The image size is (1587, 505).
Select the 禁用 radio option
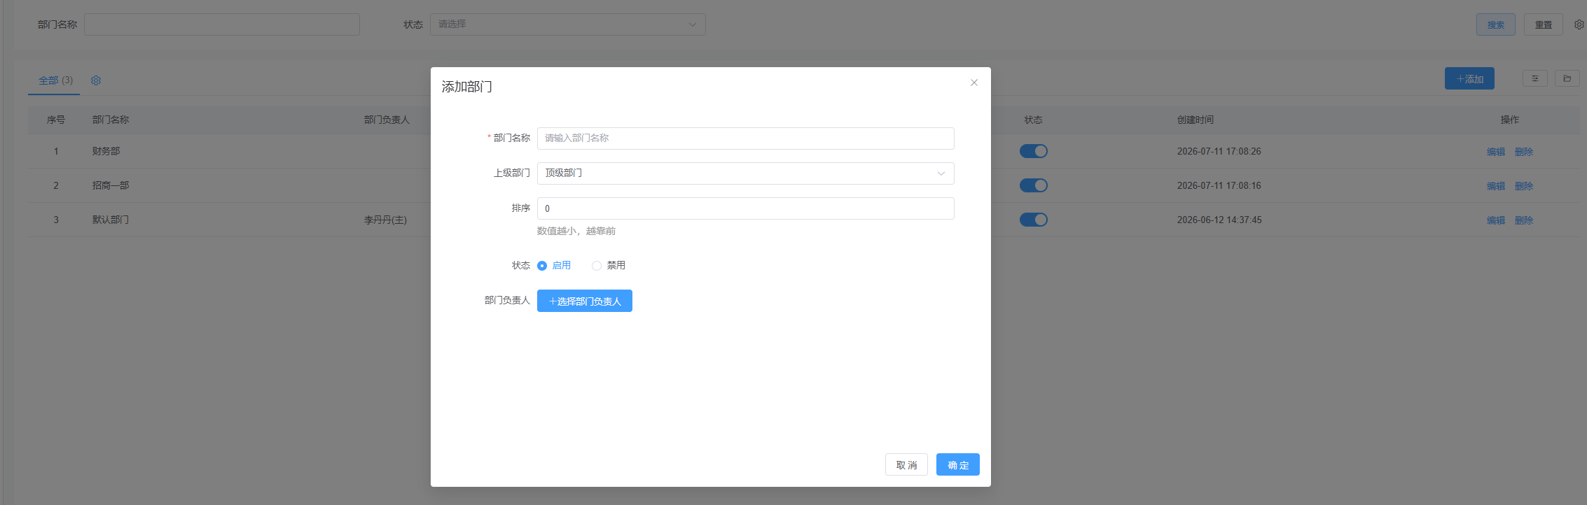click(x=609, y=266)
